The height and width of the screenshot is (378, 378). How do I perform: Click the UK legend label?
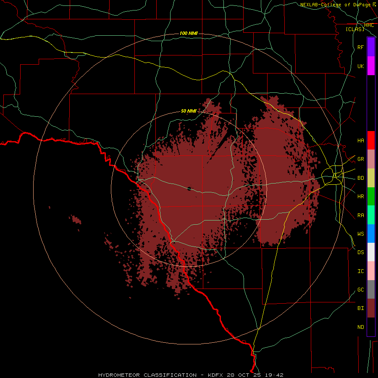pyautogui.click(x=360, y=66)
